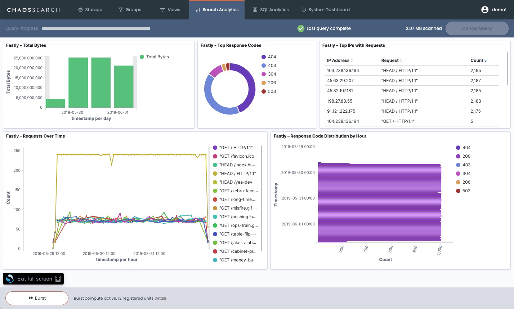
Task: Click the green query complete checkmark icon
Action: [301, 28]
